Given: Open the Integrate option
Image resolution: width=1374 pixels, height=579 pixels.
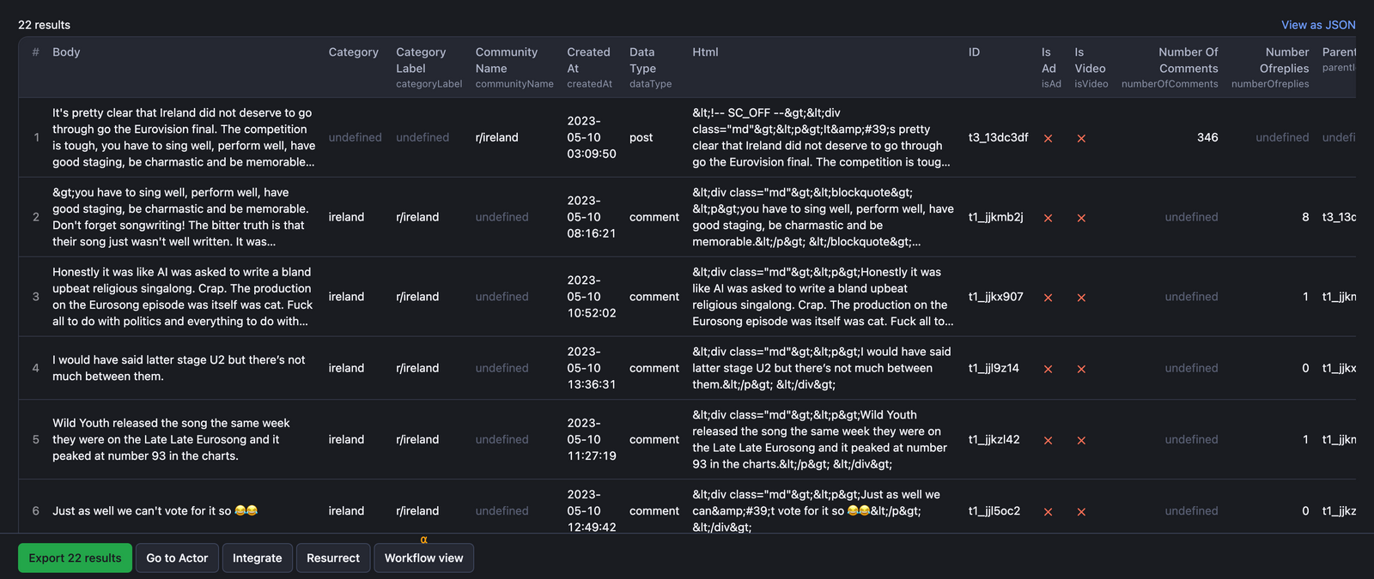Looking at the screenshot, I should (257, 558).
